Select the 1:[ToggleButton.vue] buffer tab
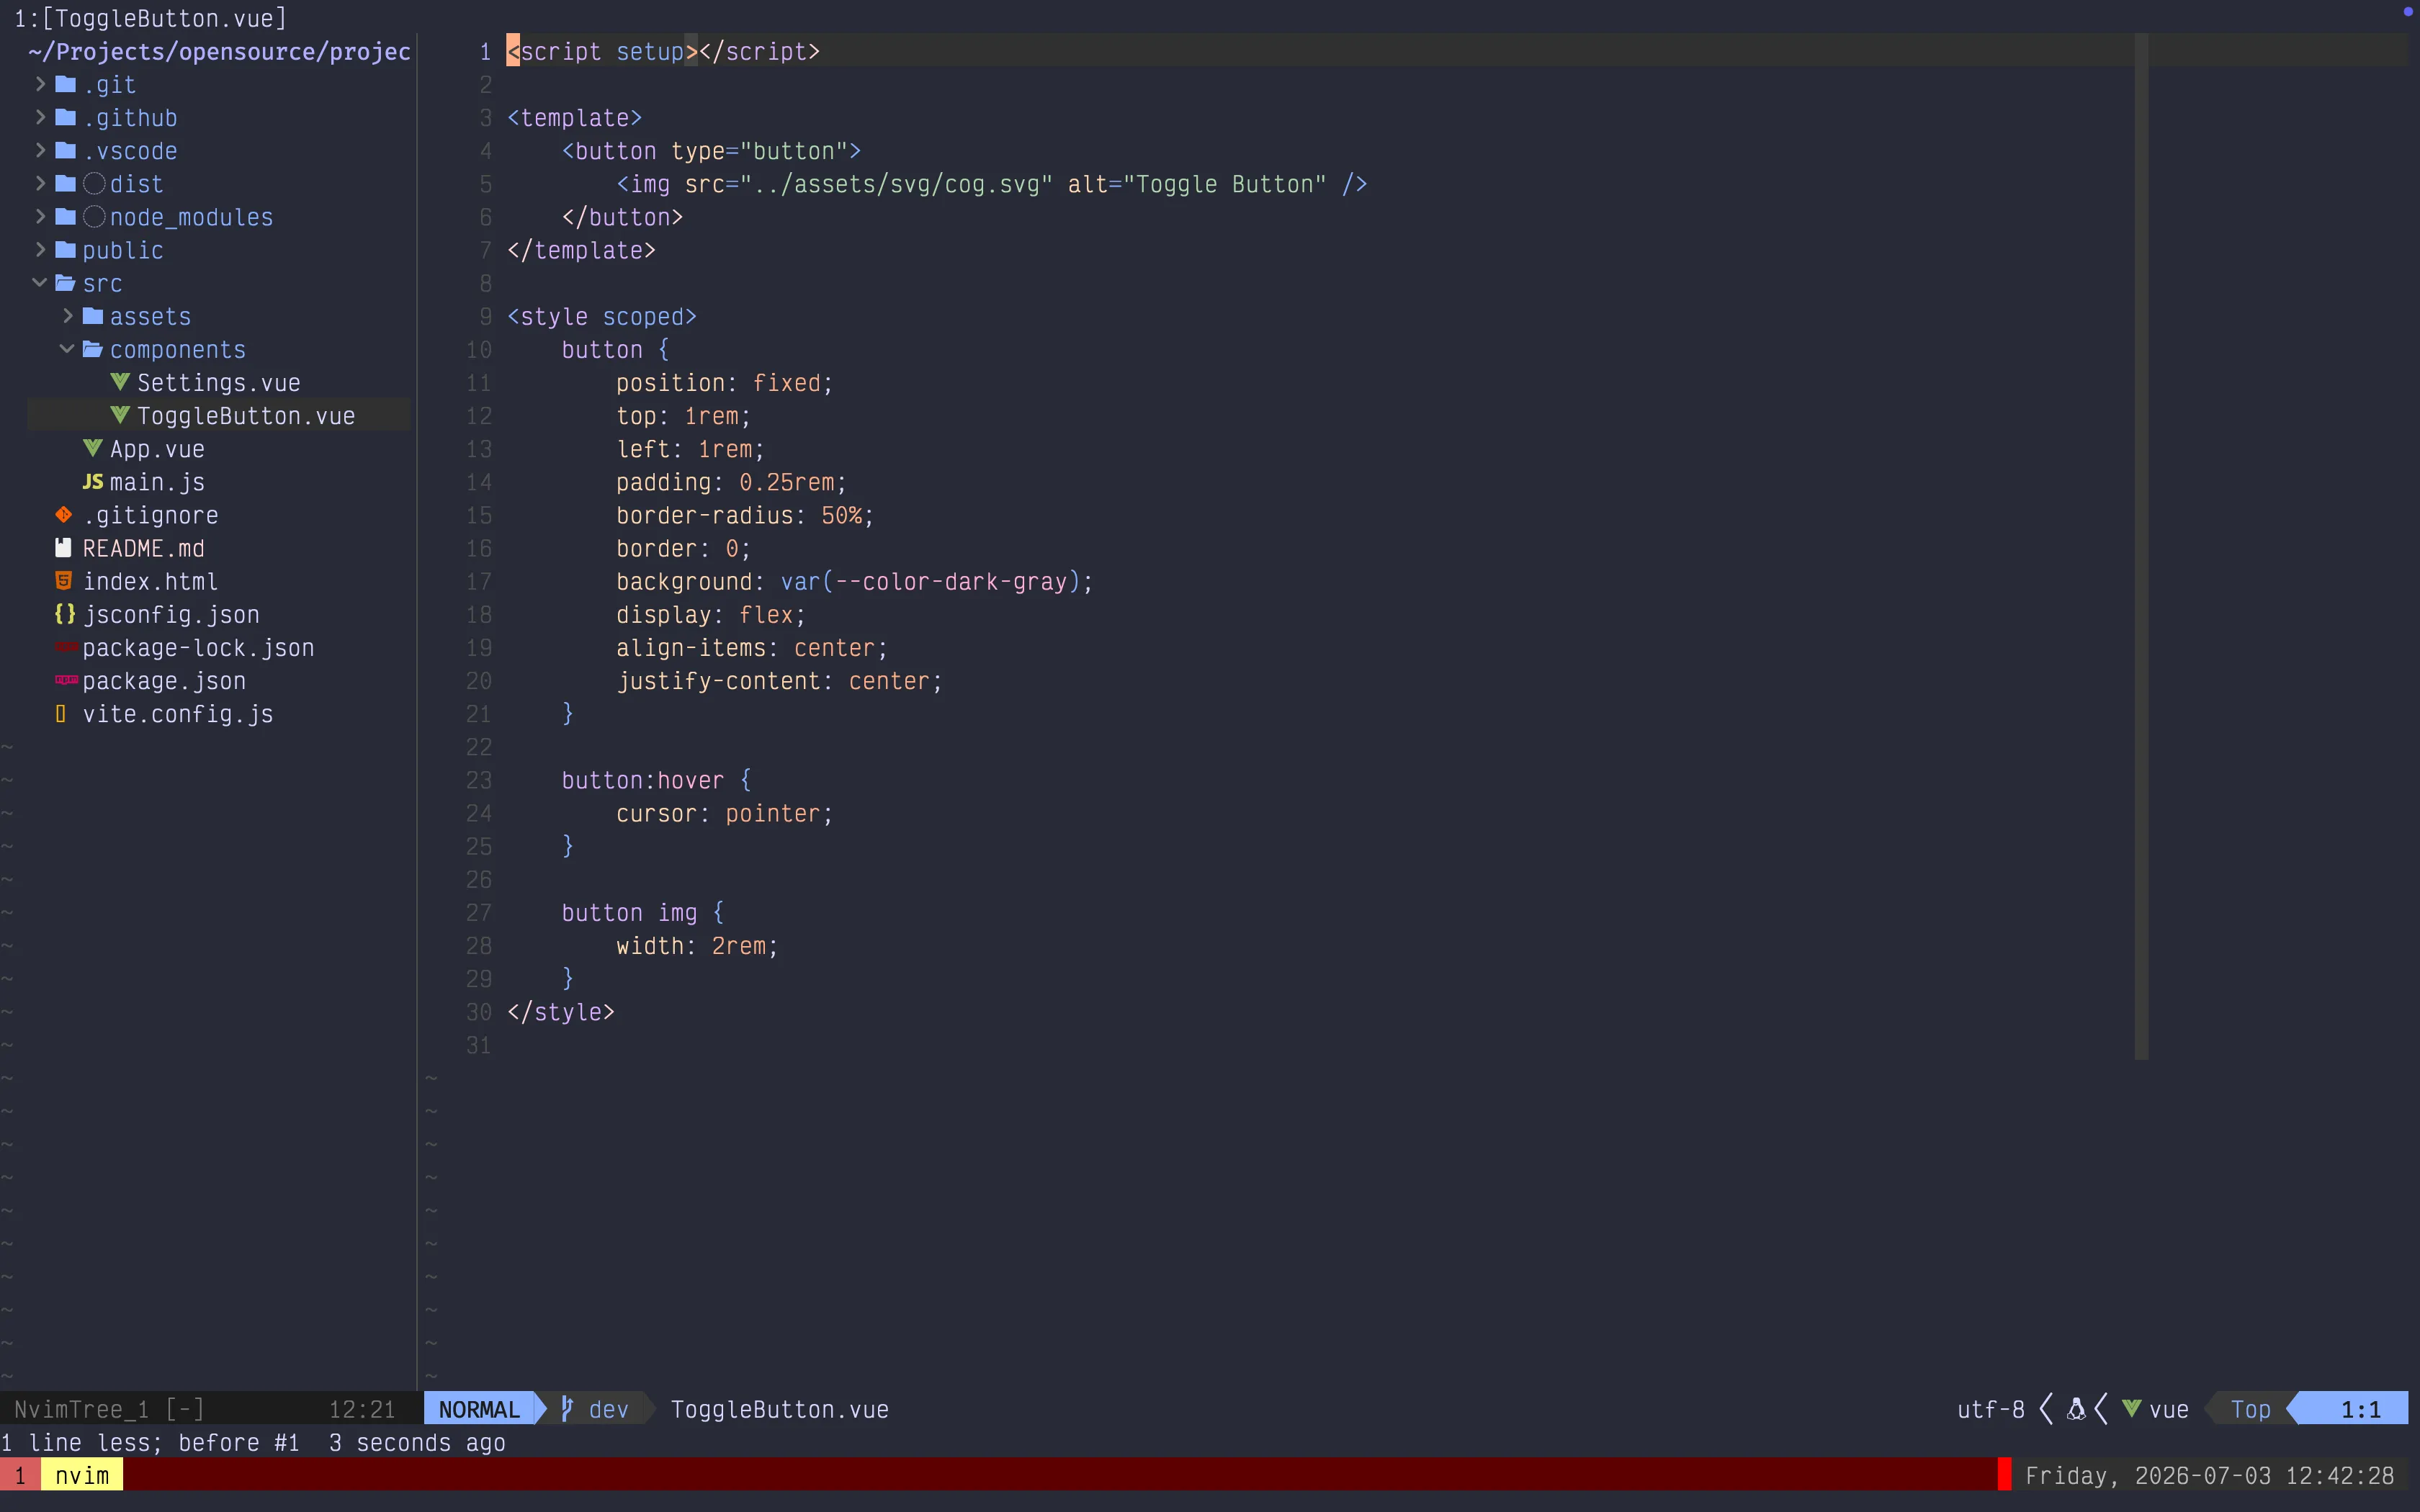Screen dimensions: 2420x1512 pos(150,18)
